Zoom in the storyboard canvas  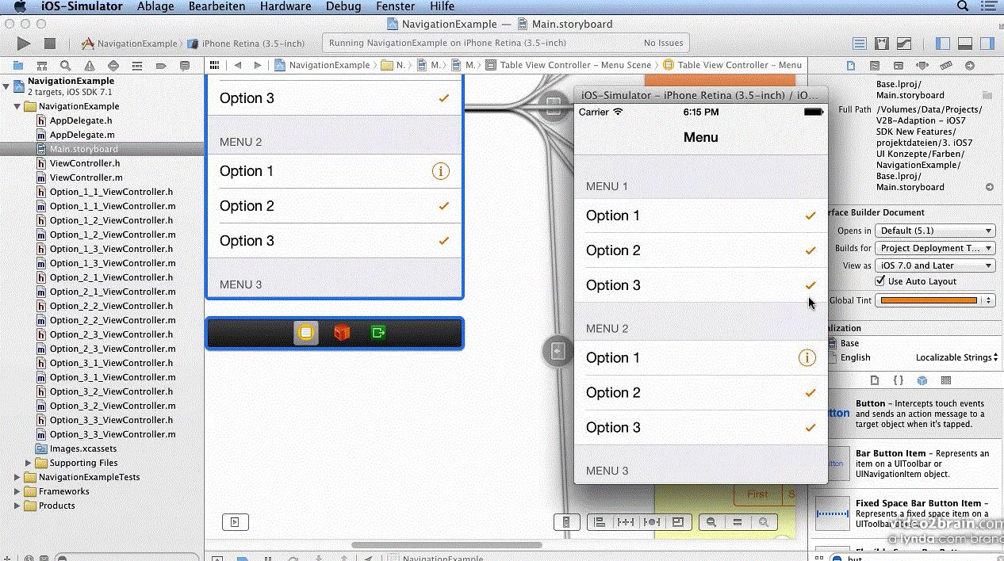[x=764, y=522]
